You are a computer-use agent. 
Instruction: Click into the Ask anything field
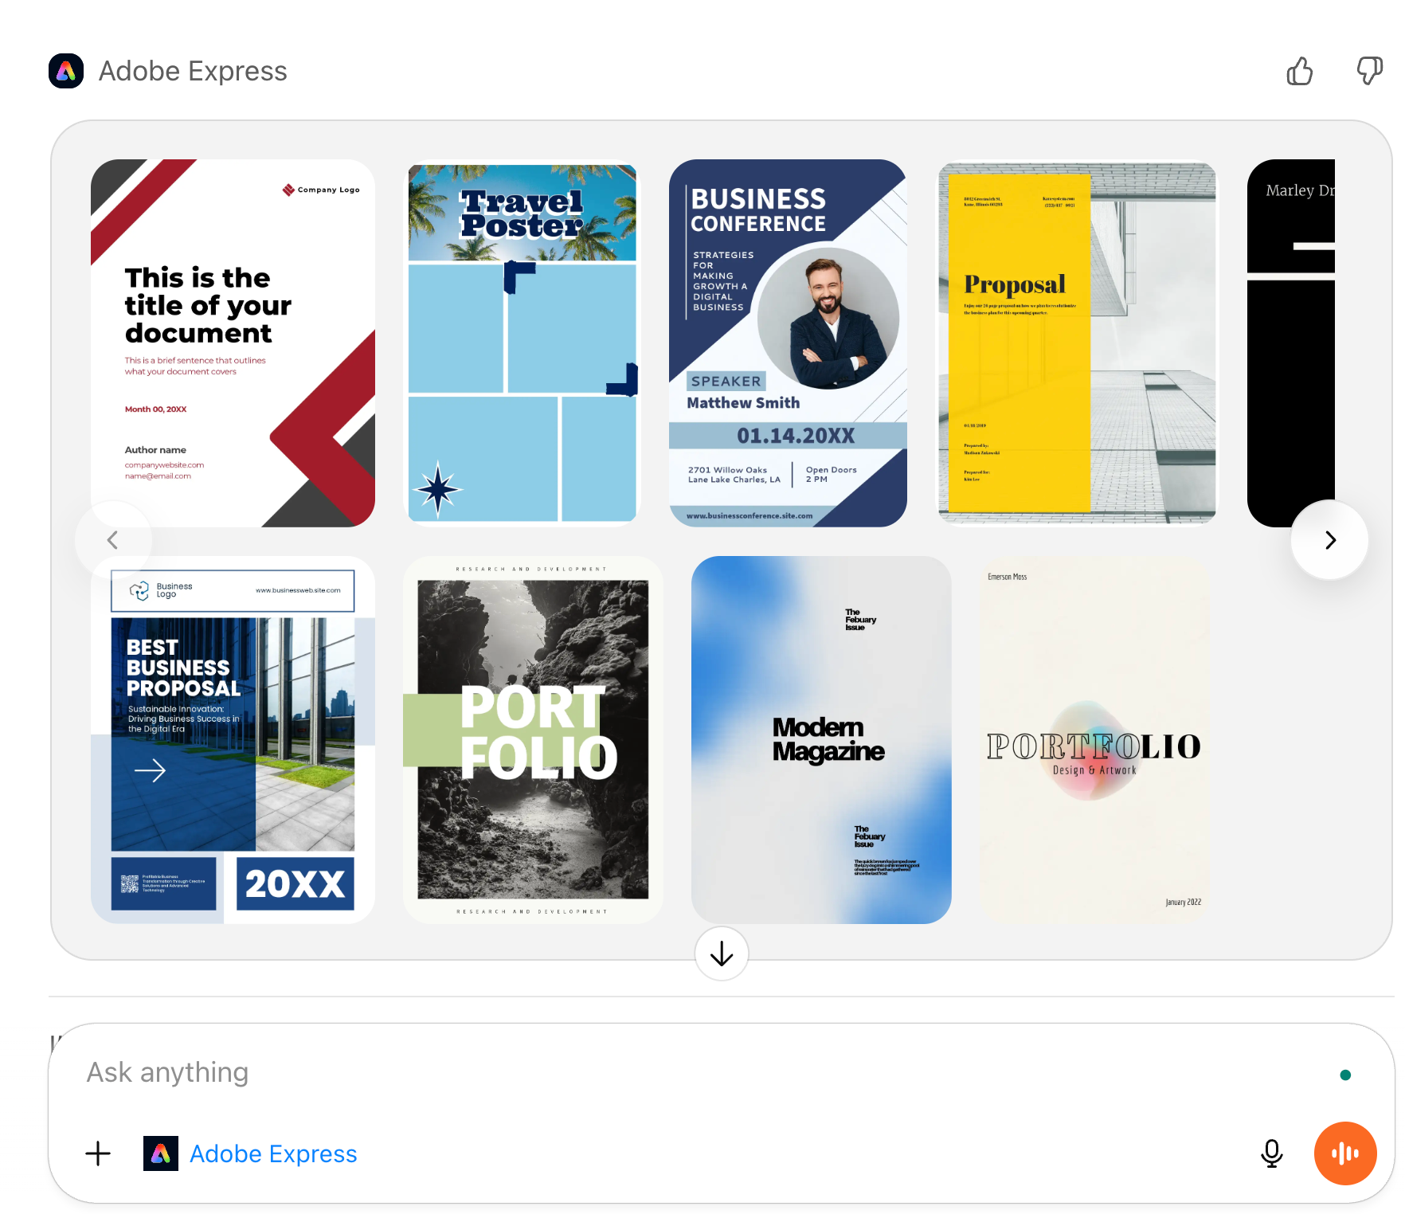(x=701, y=1072)
